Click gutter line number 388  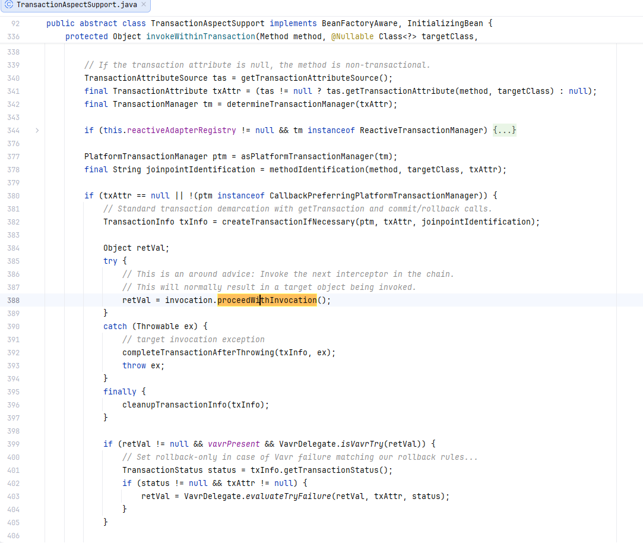13,301
